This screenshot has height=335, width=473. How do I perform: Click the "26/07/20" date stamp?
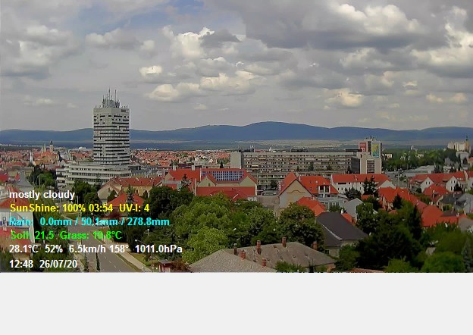pos(58,265)
